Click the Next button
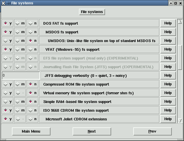Image resolution: width=184 pixels, height=141 pixels. point(92,131)
